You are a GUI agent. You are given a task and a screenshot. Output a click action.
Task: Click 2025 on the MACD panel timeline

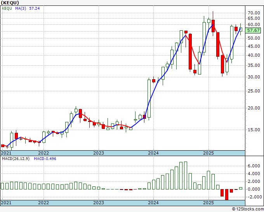coord(208,203)
